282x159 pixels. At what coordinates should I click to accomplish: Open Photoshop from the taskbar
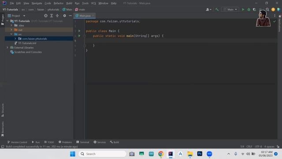pyautogui.click(x=200, y=154)
